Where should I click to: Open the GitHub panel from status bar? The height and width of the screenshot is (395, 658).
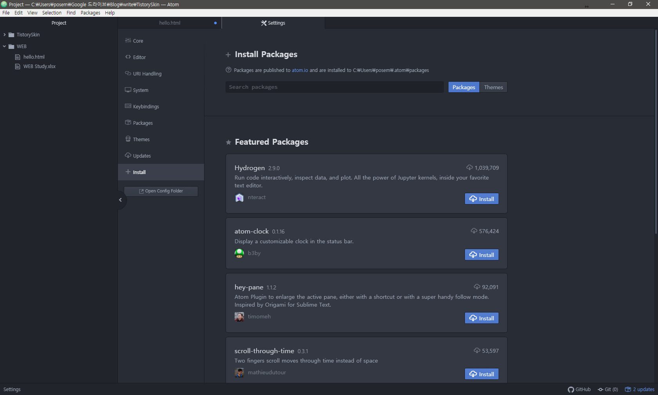tap(579, 390)
